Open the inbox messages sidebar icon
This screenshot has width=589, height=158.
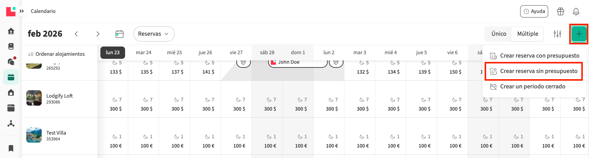point(11,62)
